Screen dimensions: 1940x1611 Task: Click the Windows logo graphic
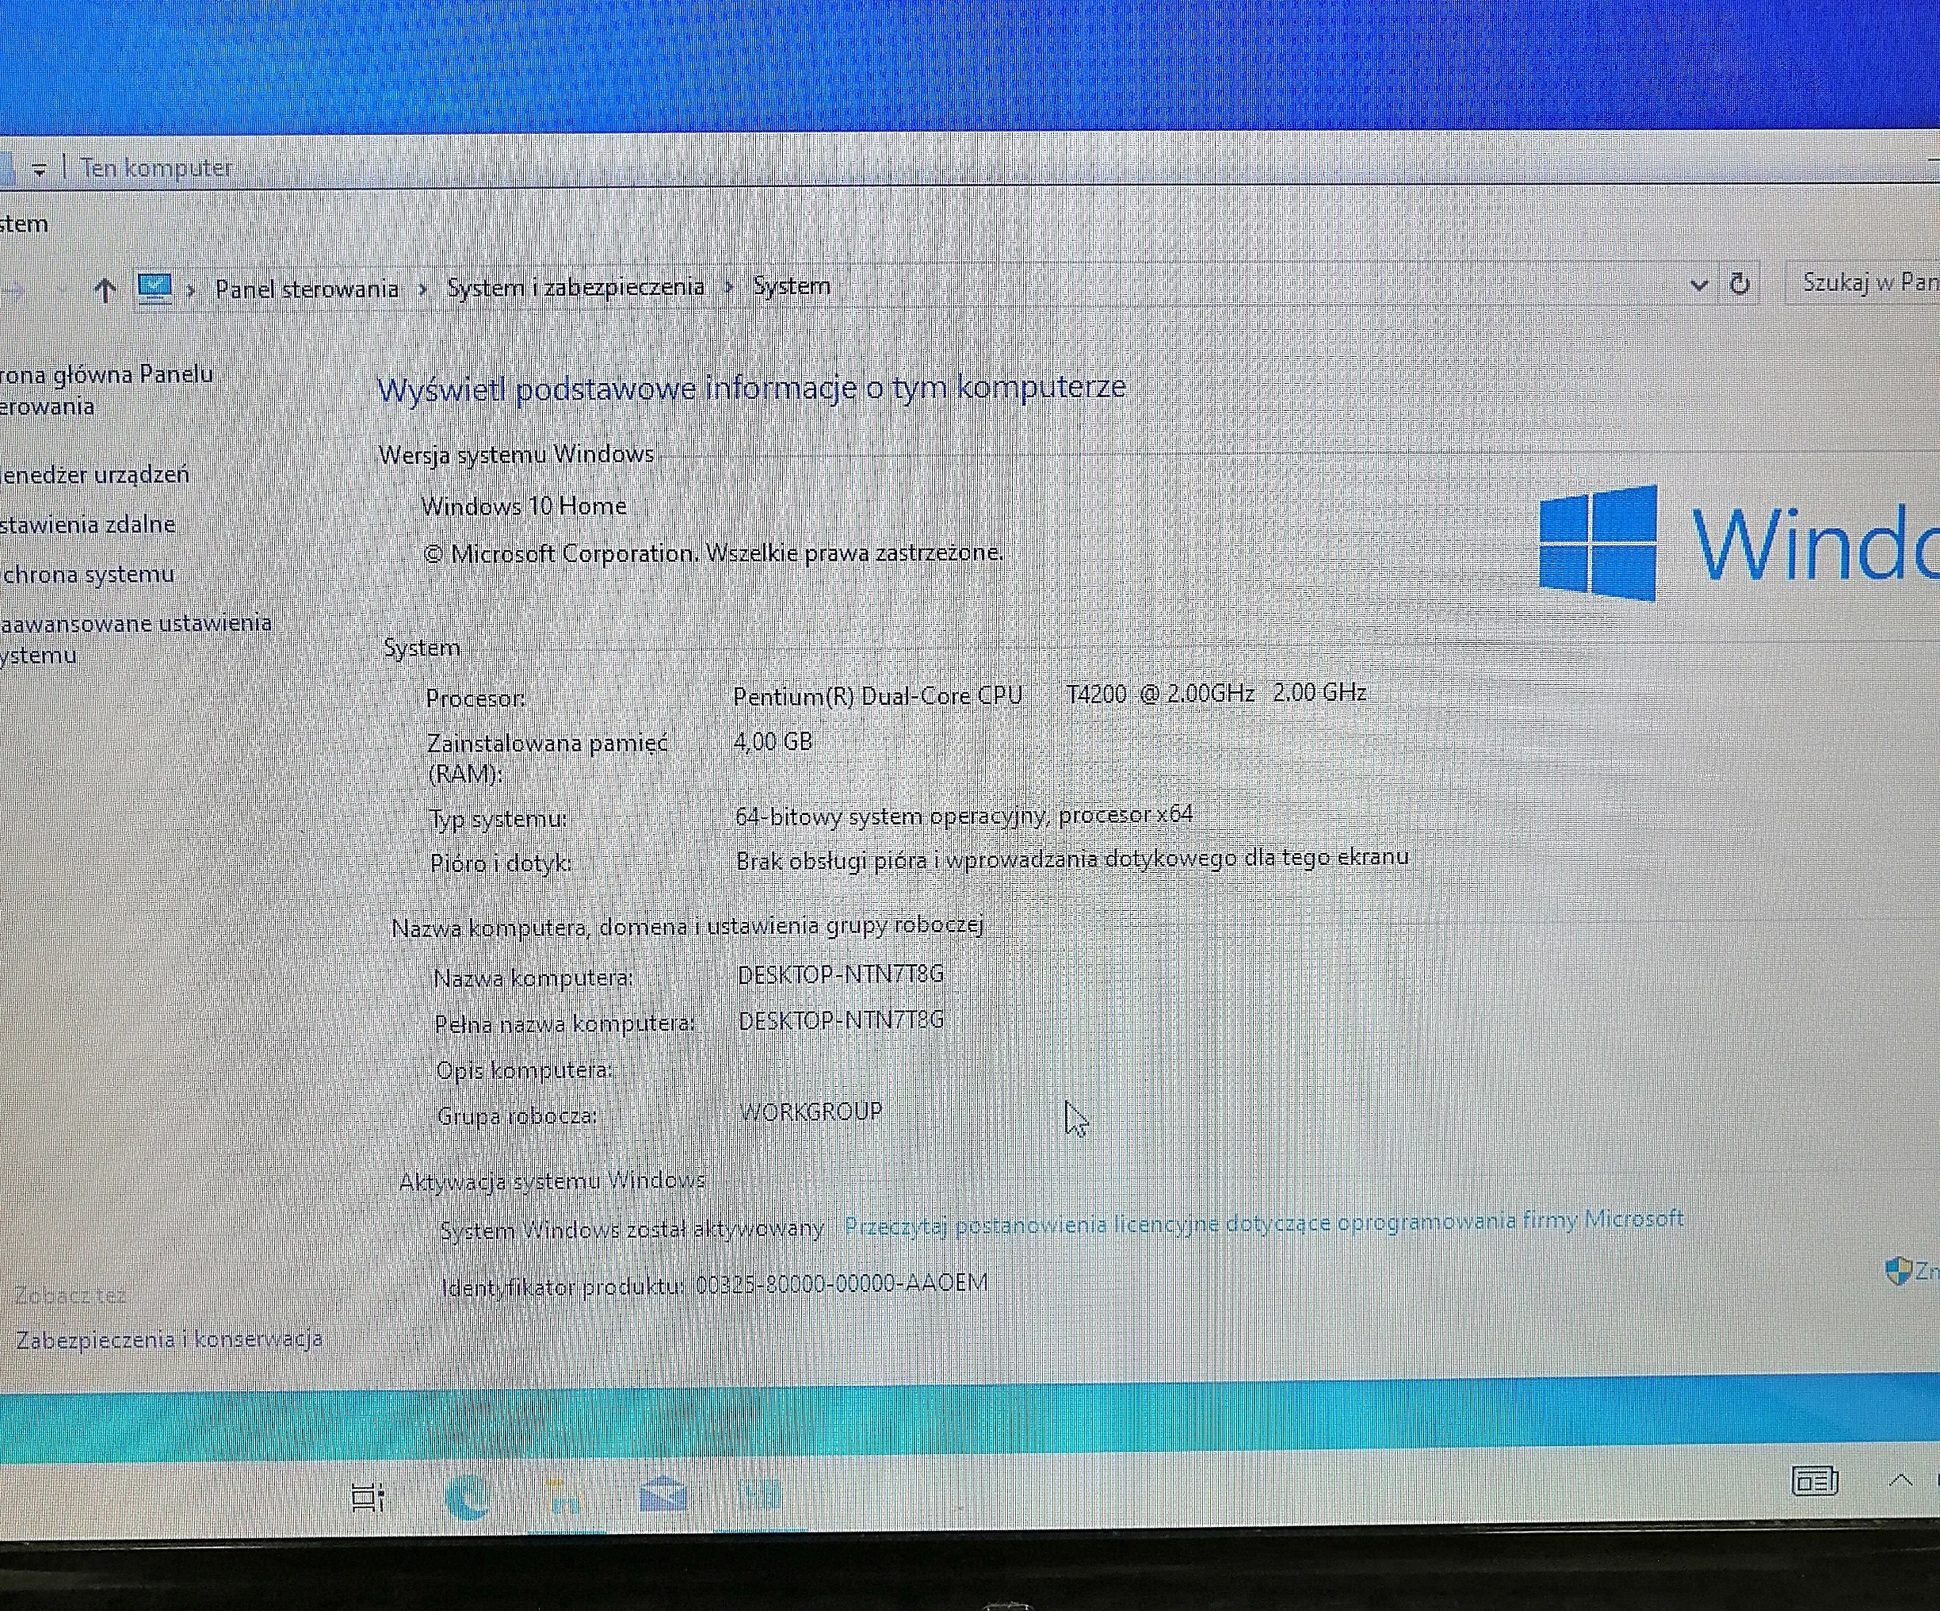click(1598, 543)
